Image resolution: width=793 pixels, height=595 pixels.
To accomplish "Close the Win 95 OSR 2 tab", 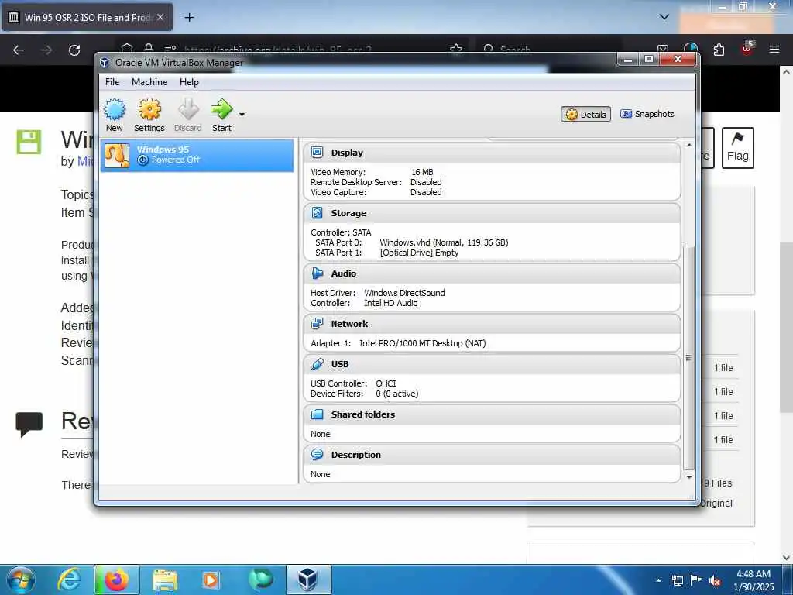I will coord(160,17).
